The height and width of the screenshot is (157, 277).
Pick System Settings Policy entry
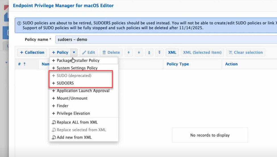pyautogui.click(x=77, y=68)
